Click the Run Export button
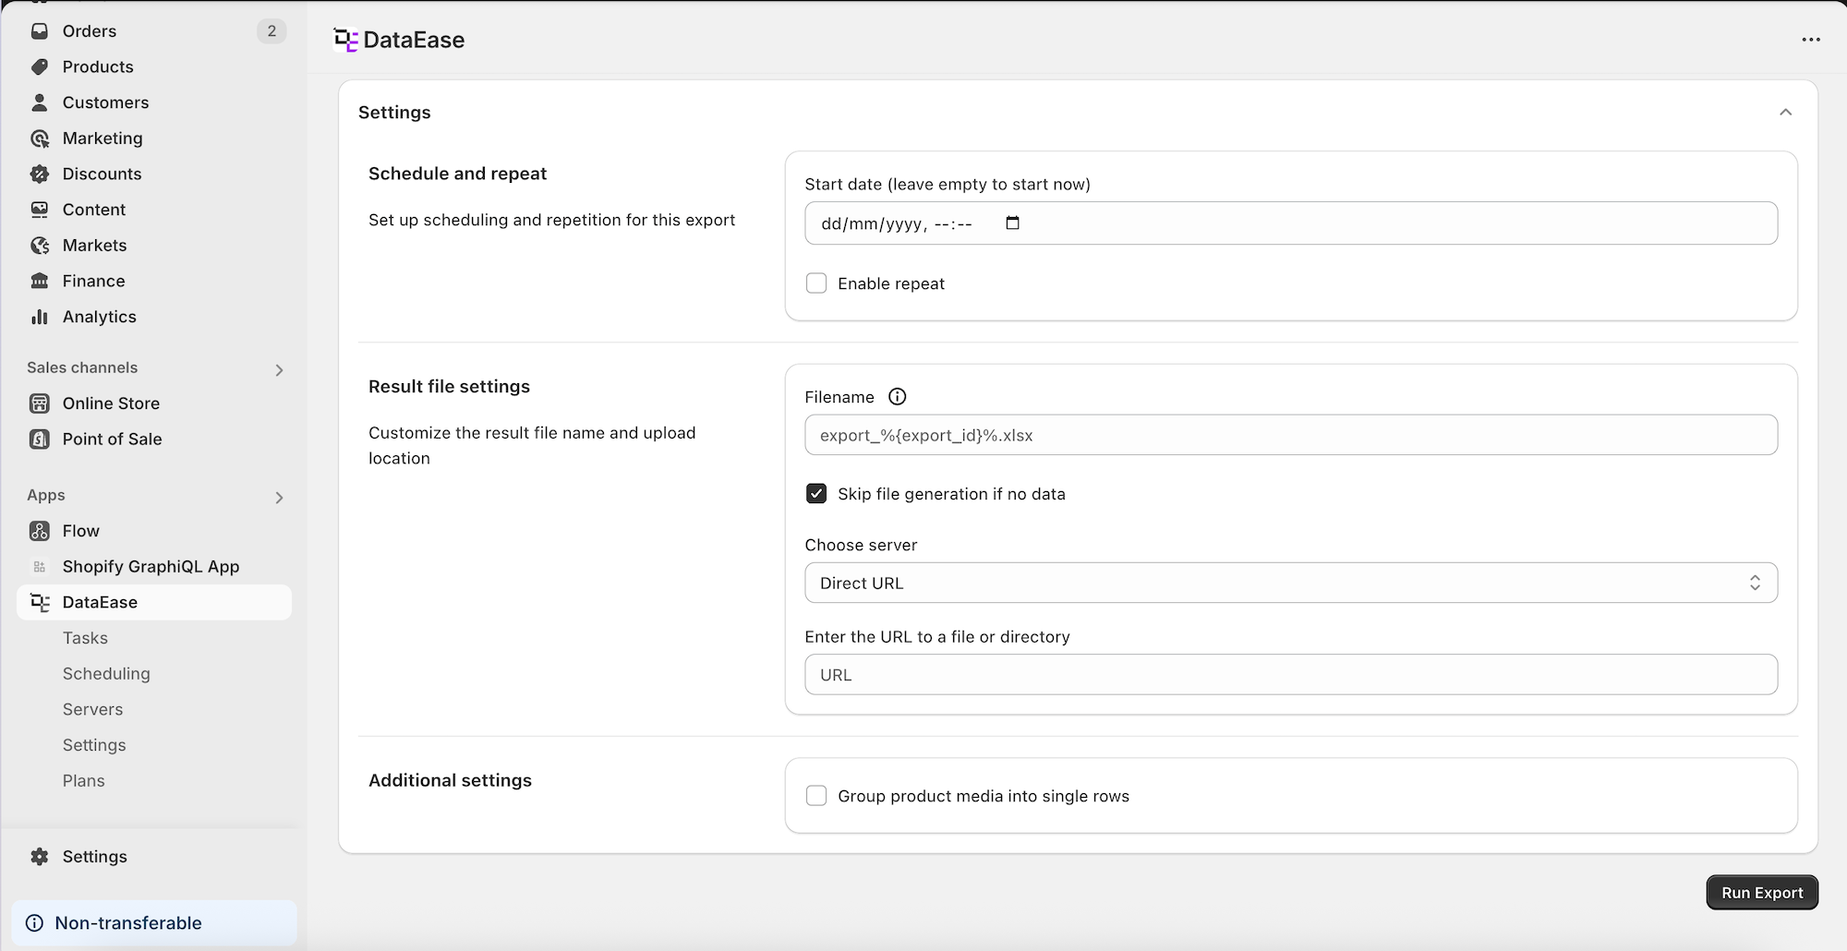 [x=1762, y=893]
